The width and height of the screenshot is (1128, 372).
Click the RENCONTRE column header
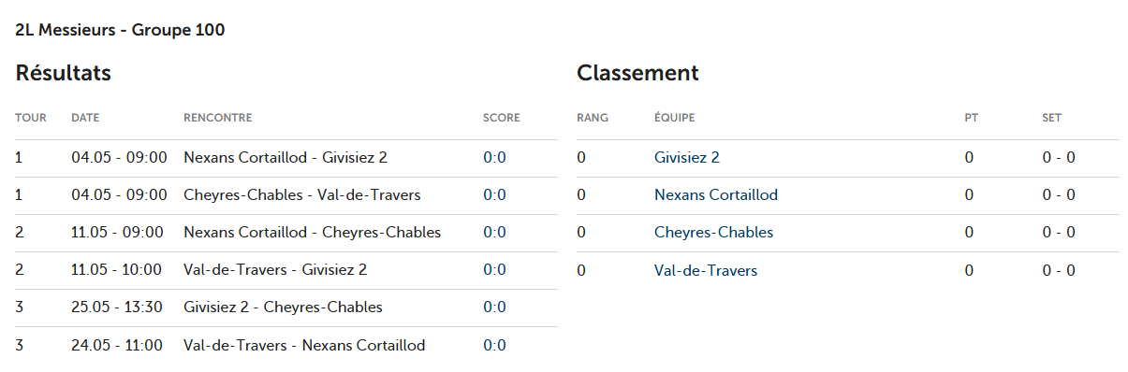click(x=217, y=118)
